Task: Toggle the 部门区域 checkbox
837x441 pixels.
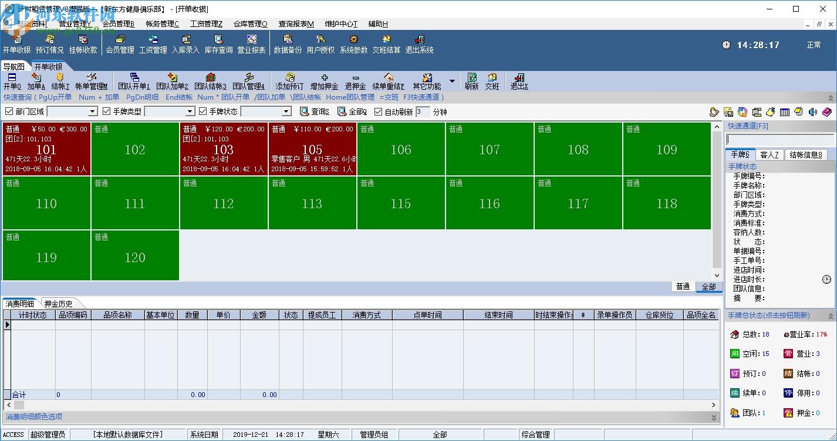Action: coord(9,111)
